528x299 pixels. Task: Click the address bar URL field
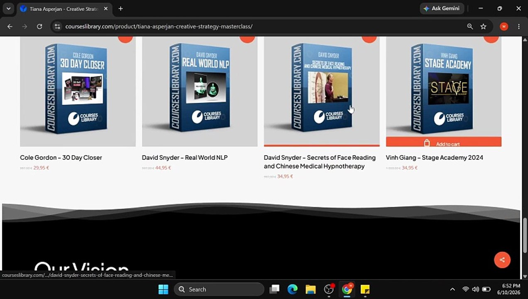(262, 26)
